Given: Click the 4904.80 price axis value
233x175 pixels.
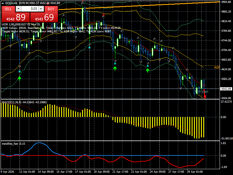Looking at the screenshot, I should pos(226,2).
